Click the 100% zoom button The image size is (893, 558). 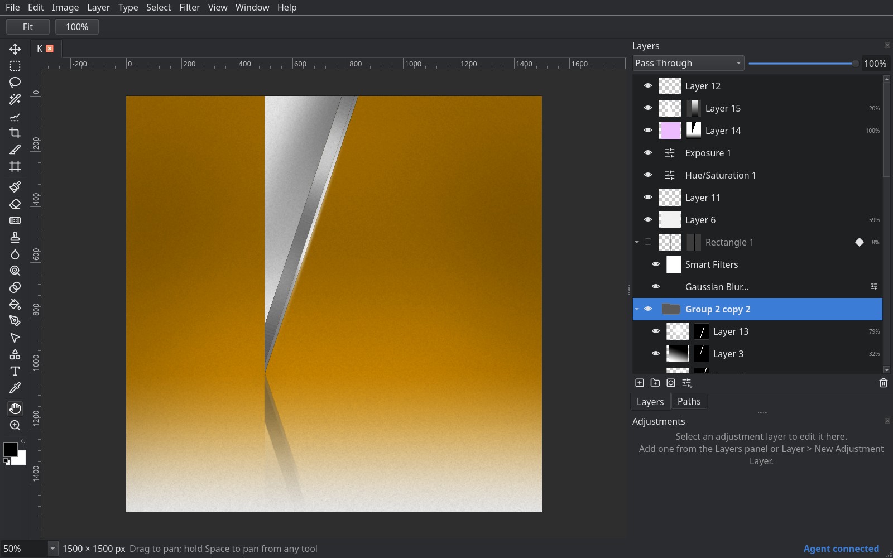[77, 27]
